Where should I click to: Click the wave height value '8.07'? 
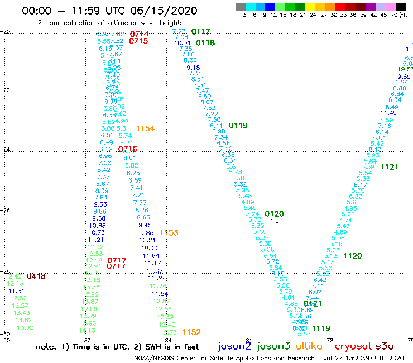pos(207,102)
